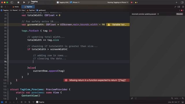Toggle the debug area at bottom right
Viewport: 185px width, 104px height.
tap(183, 102)
